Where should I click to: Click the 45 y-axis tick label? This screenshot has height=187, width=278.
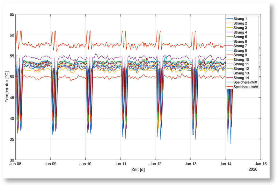12,98
